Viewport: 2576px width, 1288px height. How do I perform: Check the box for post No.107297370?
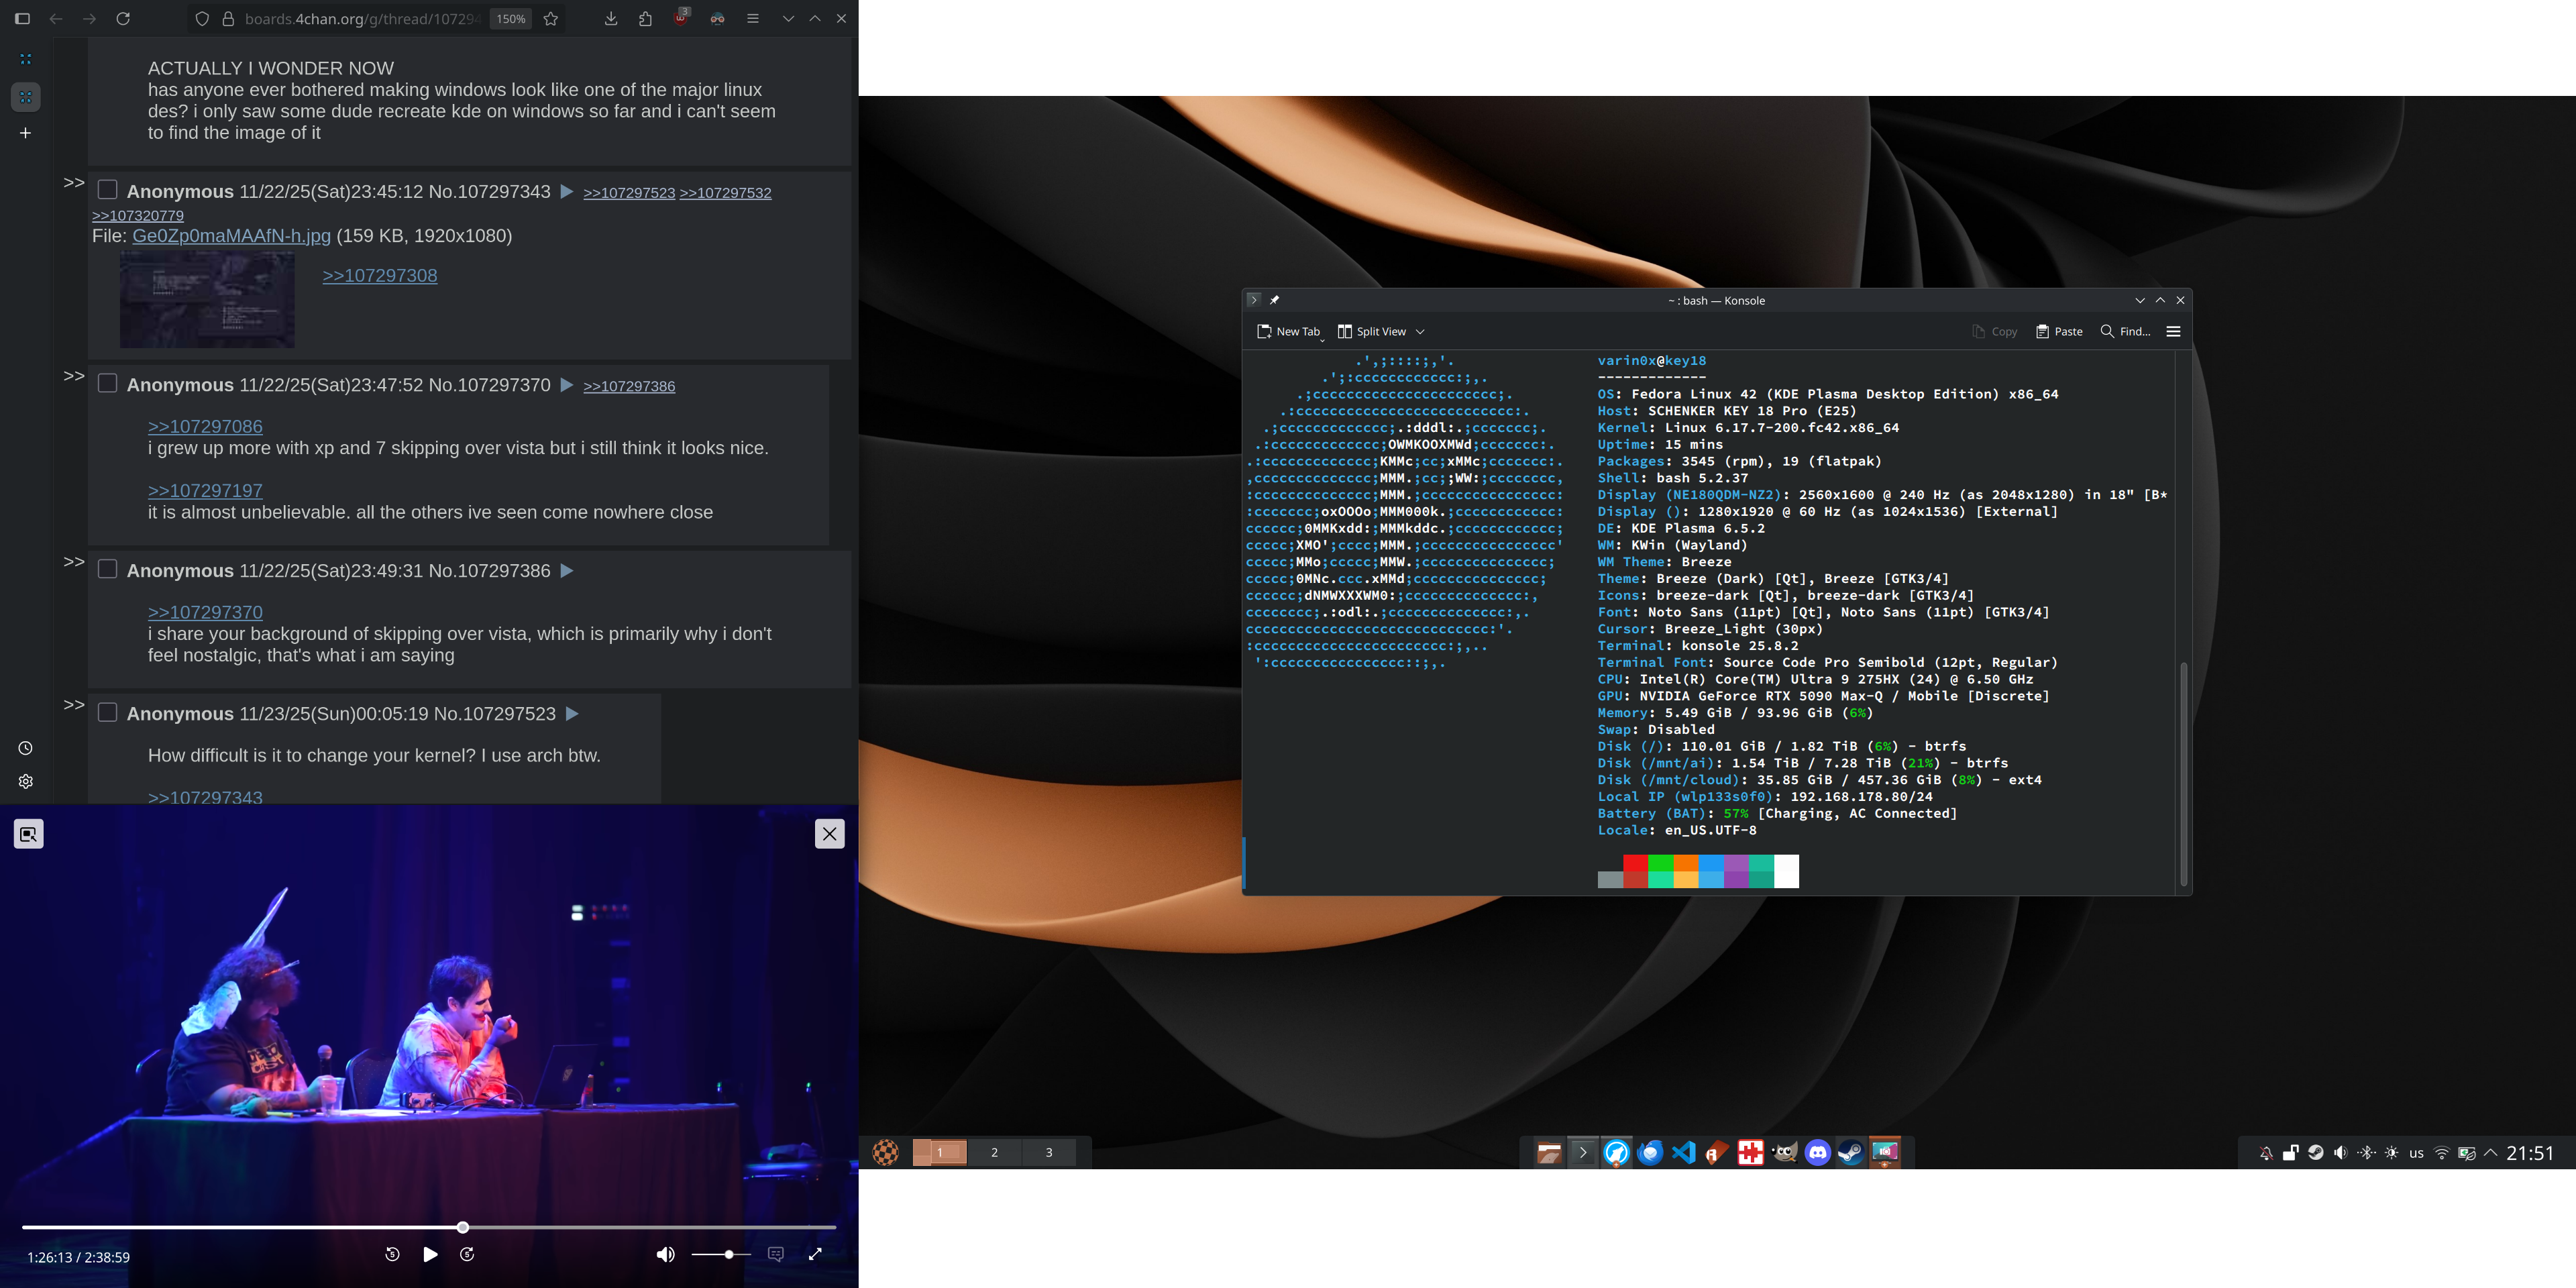(108, 384)
